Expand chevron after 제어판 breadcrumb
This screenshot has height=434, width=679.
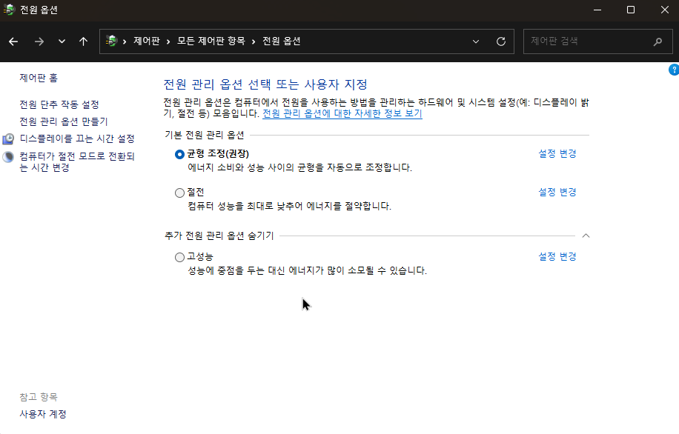168,41
